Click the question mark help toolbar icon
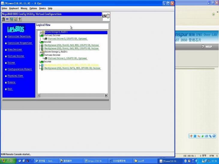Viewport: 219px width, 164px height. click(20, 19)
